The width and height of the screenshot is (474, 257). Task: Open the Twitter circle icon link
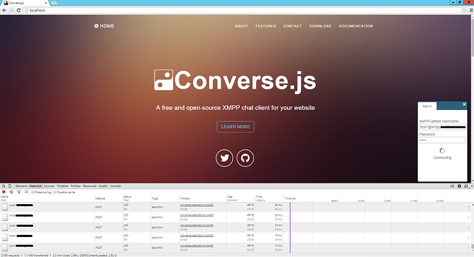coord(225,158)
